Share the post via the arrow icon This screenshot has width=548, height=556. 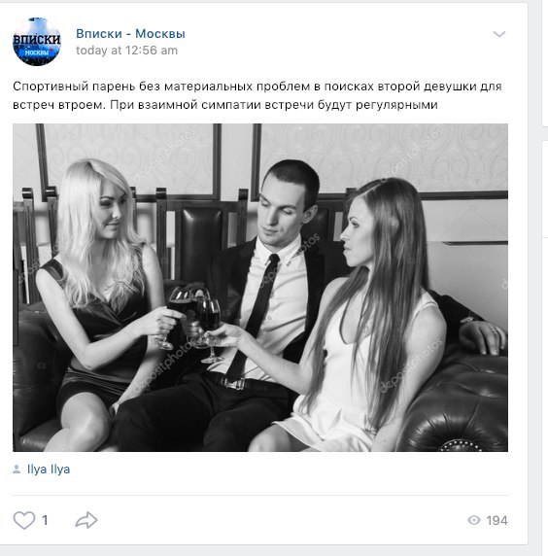pyautogui.click(x=86, y=520)
